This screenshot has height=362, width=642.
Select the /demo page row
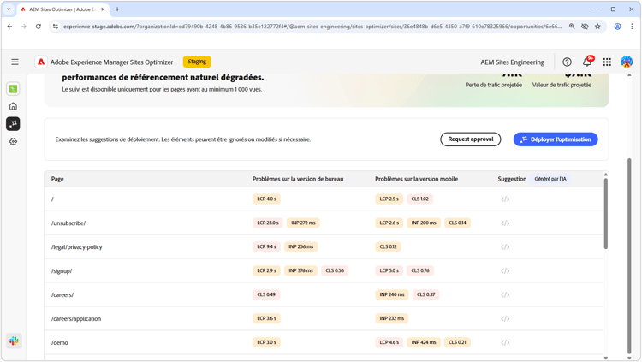click(x=324, y=342)
